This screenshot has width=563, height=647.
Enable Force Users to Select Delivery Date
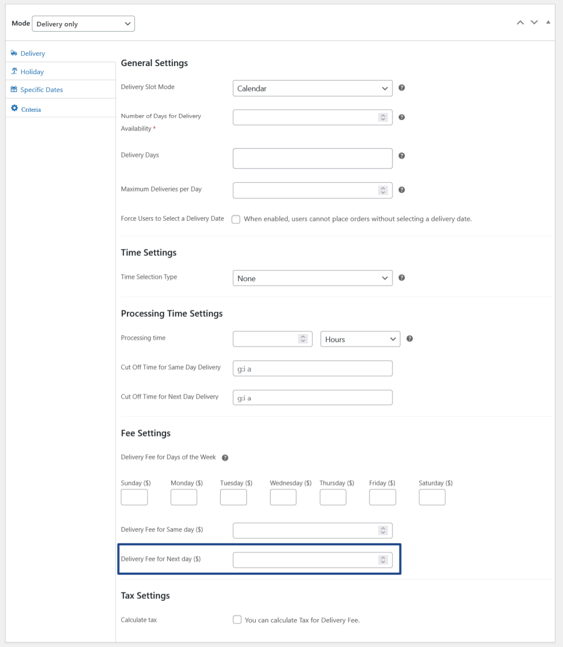236,219
